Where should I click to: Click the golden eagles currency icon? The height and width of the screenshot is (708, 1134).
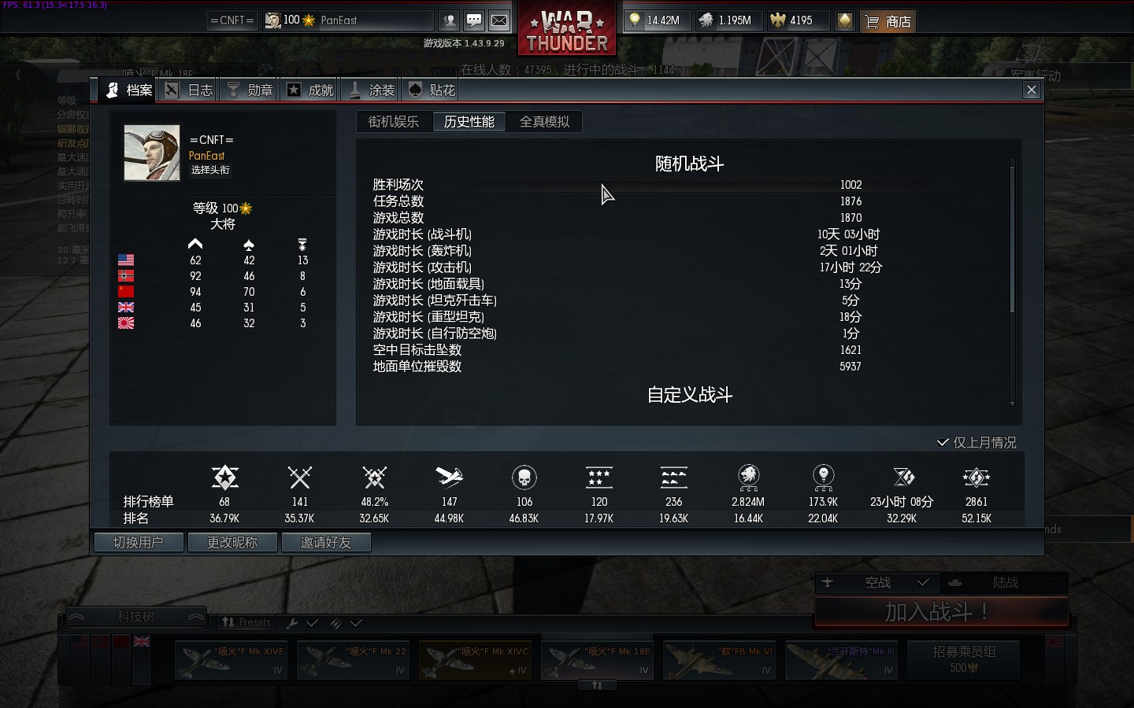click(778, 20)
